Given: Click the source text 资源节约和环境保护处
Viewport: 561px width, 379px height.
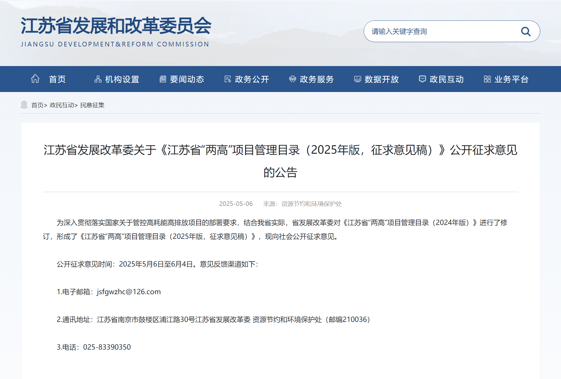Looking at the screenshot, I should pos(312,204).
